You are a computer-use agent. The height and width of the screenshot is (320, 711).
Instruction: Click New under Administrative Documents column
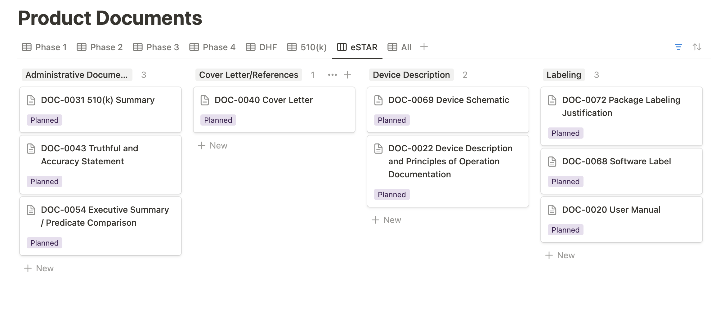point(39,268)
